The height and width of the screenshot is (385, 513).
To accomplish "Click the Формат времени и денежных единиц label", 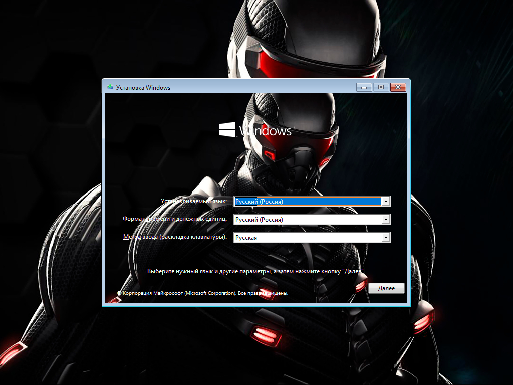I will tap(175, 219).
